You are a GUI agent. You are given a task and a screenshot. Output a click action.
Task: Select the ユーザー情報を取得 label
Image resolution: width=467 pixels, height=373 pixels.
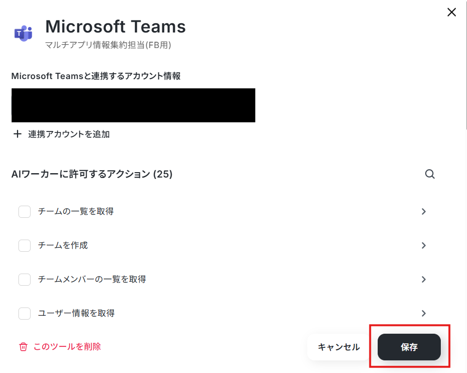(76, 313)
